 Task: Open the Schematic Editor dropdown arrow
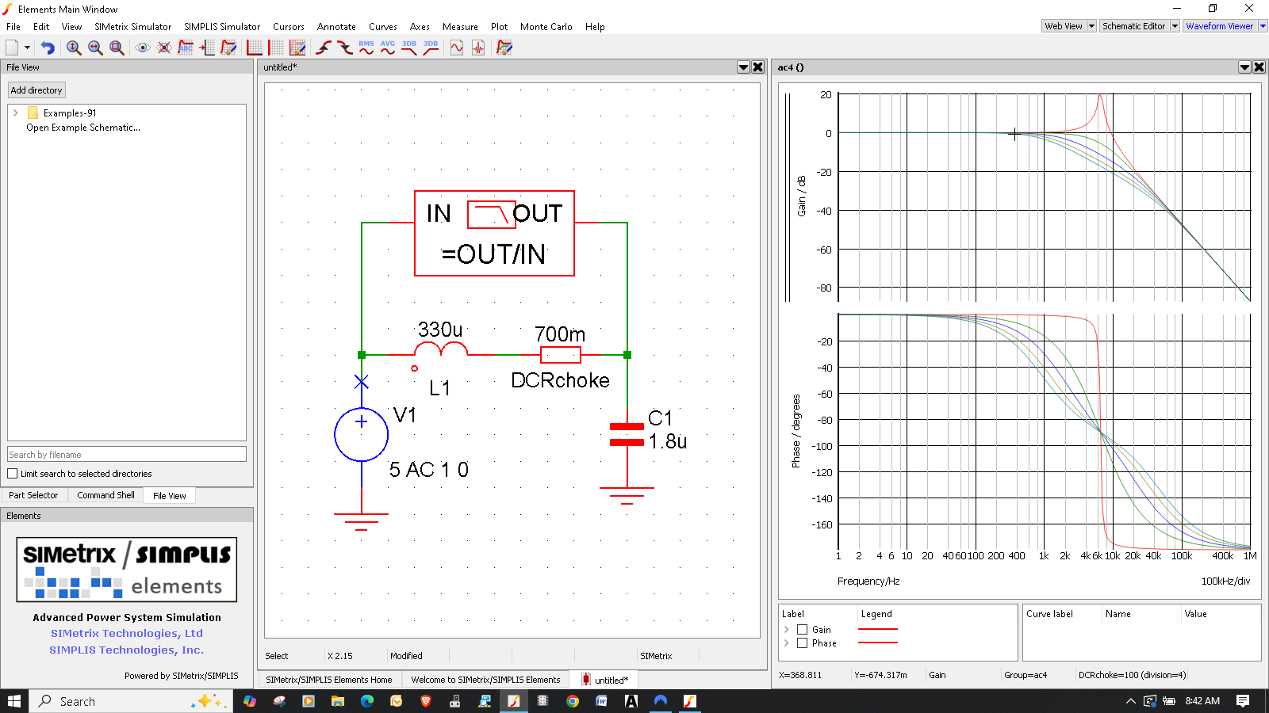click(x=1175, y=26)
